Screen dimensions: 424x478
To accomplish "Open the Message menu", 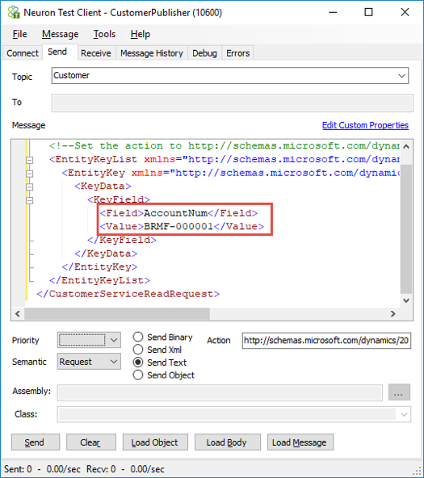I will (60, 34).
